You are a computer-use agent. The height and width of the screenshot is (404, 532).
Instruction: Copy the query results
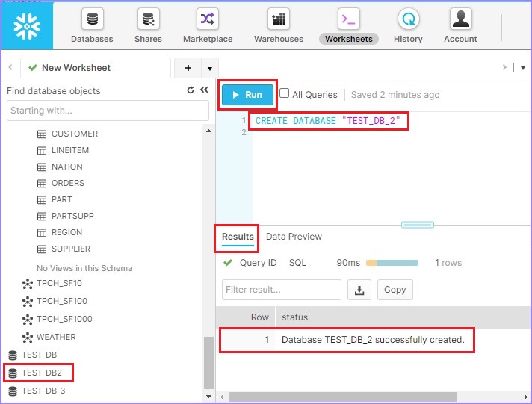click(395, 290)
